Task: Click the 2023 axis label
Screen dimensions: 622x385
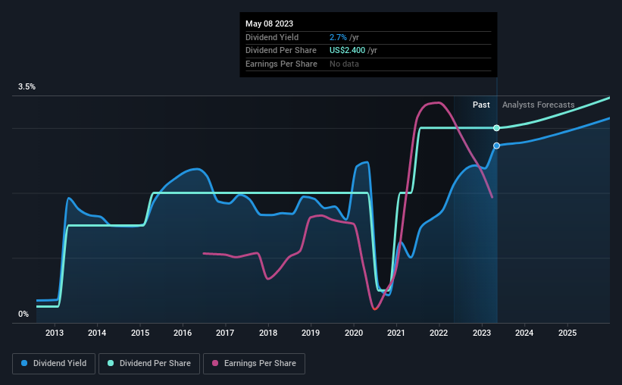Action: (482, 333)
